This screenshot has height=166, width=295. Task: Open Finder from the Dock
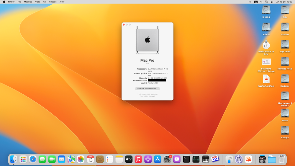tap(14, 160)
